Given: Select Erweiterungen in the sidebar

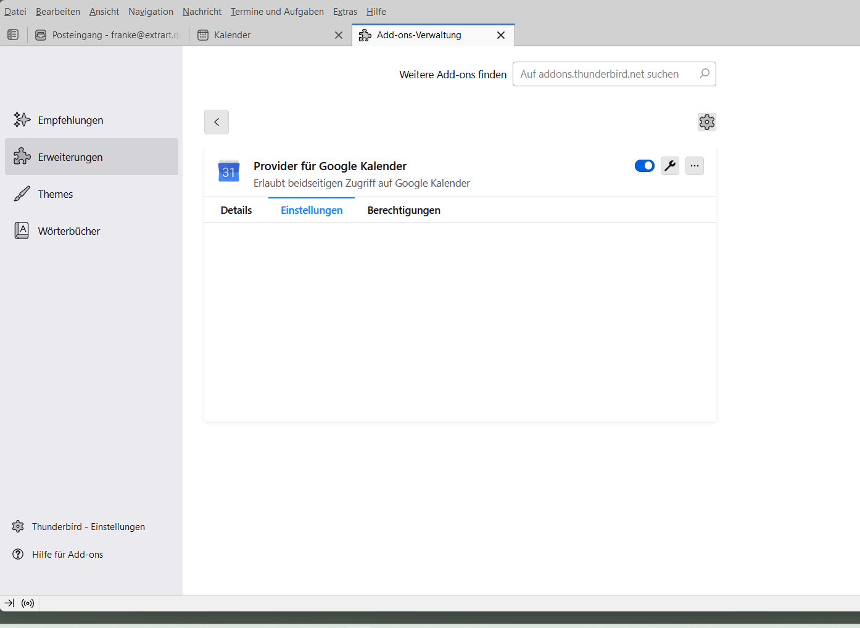Looking at the screenshot, I should 70,157.
